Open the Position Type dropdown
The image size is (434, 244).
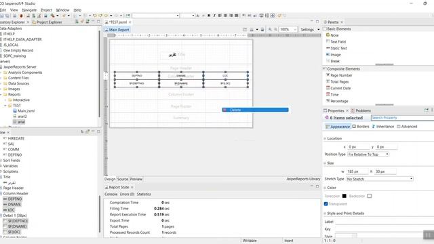point(368,155)
